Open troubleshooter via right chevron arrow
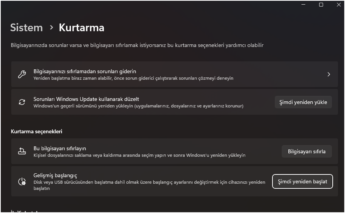 pyautogui.click(x=328, y=74)
